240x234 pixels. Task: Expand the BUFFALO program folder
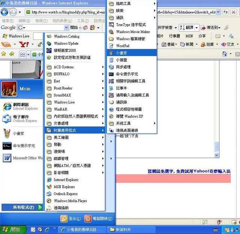tap(75, 74)
